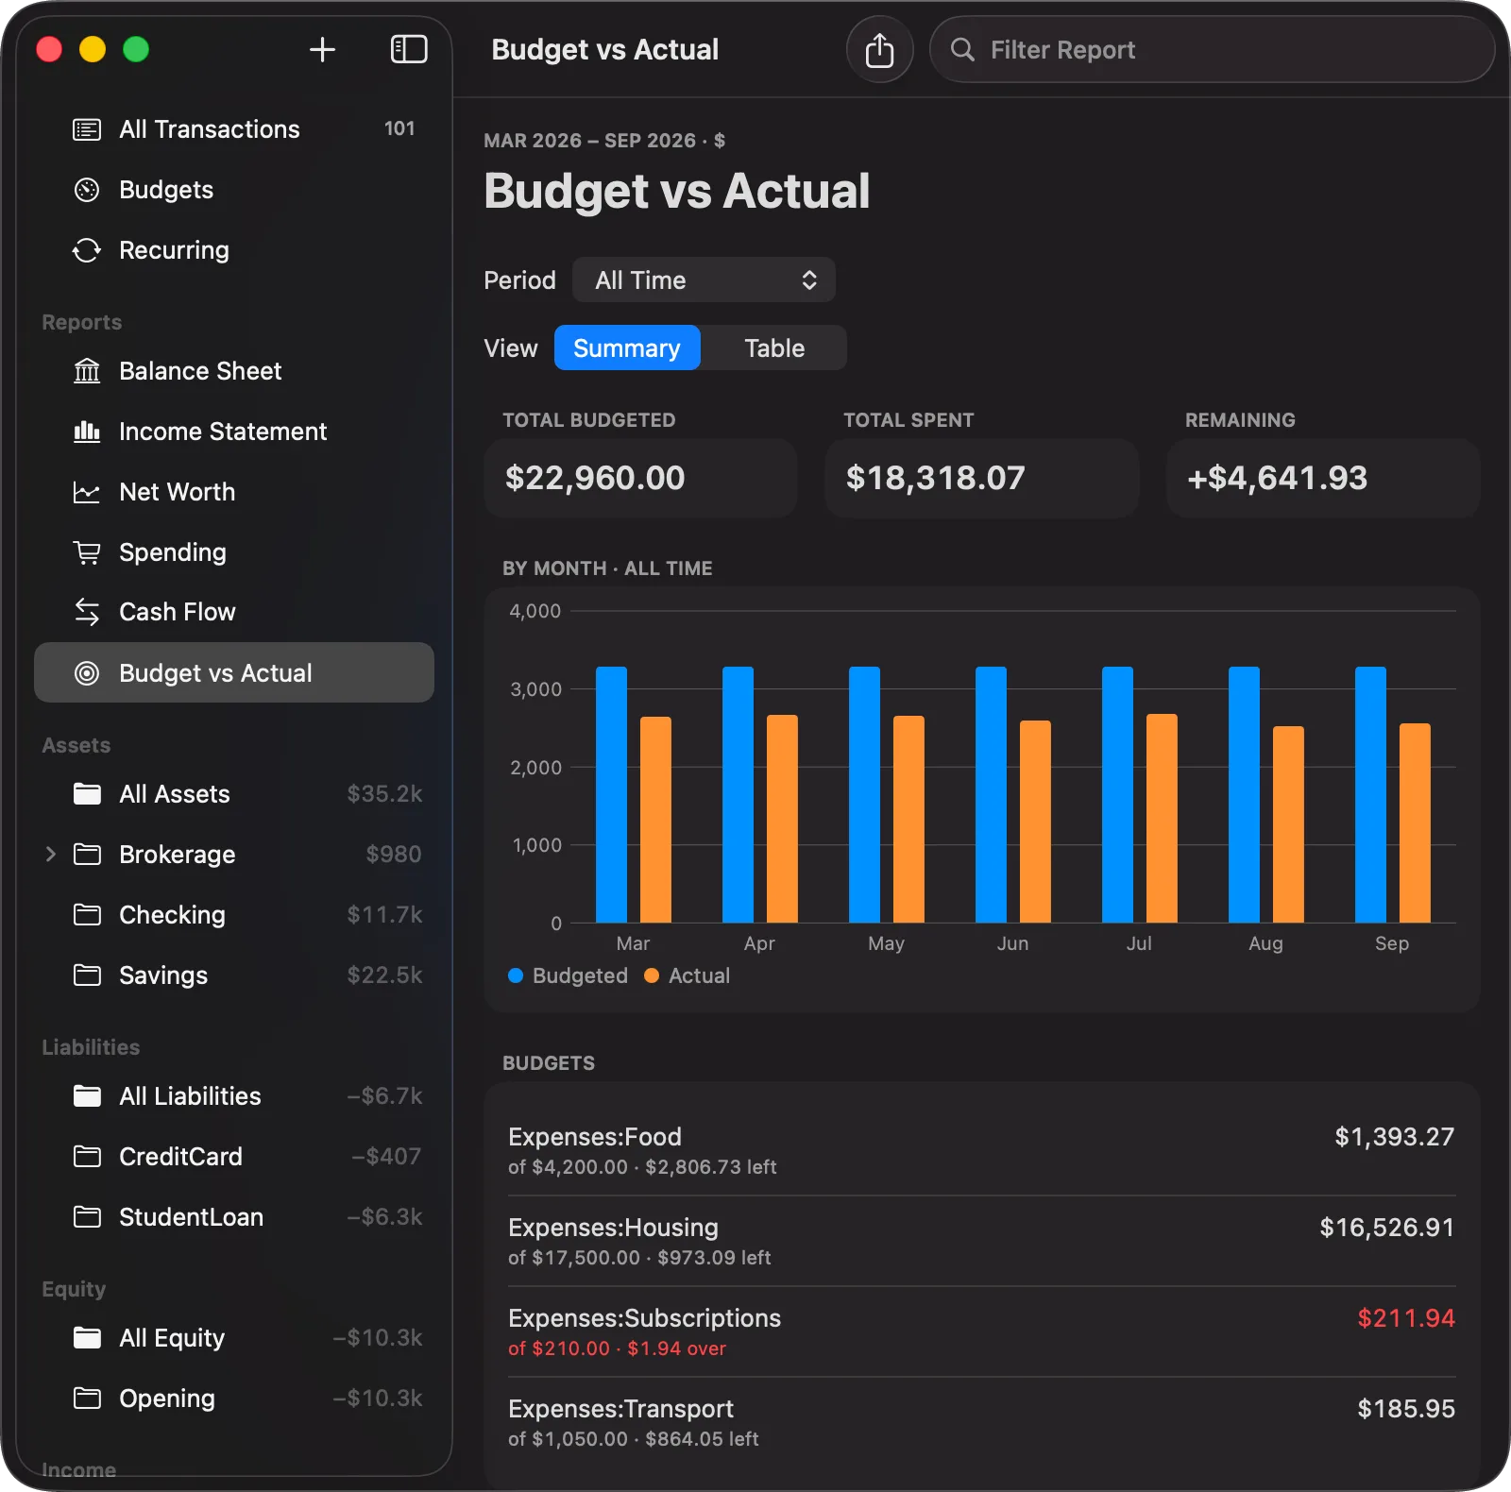Click the Filter Report search field
Image resolution: width=1511 pixels, height=1492 pixels.
click(1212, 50)
